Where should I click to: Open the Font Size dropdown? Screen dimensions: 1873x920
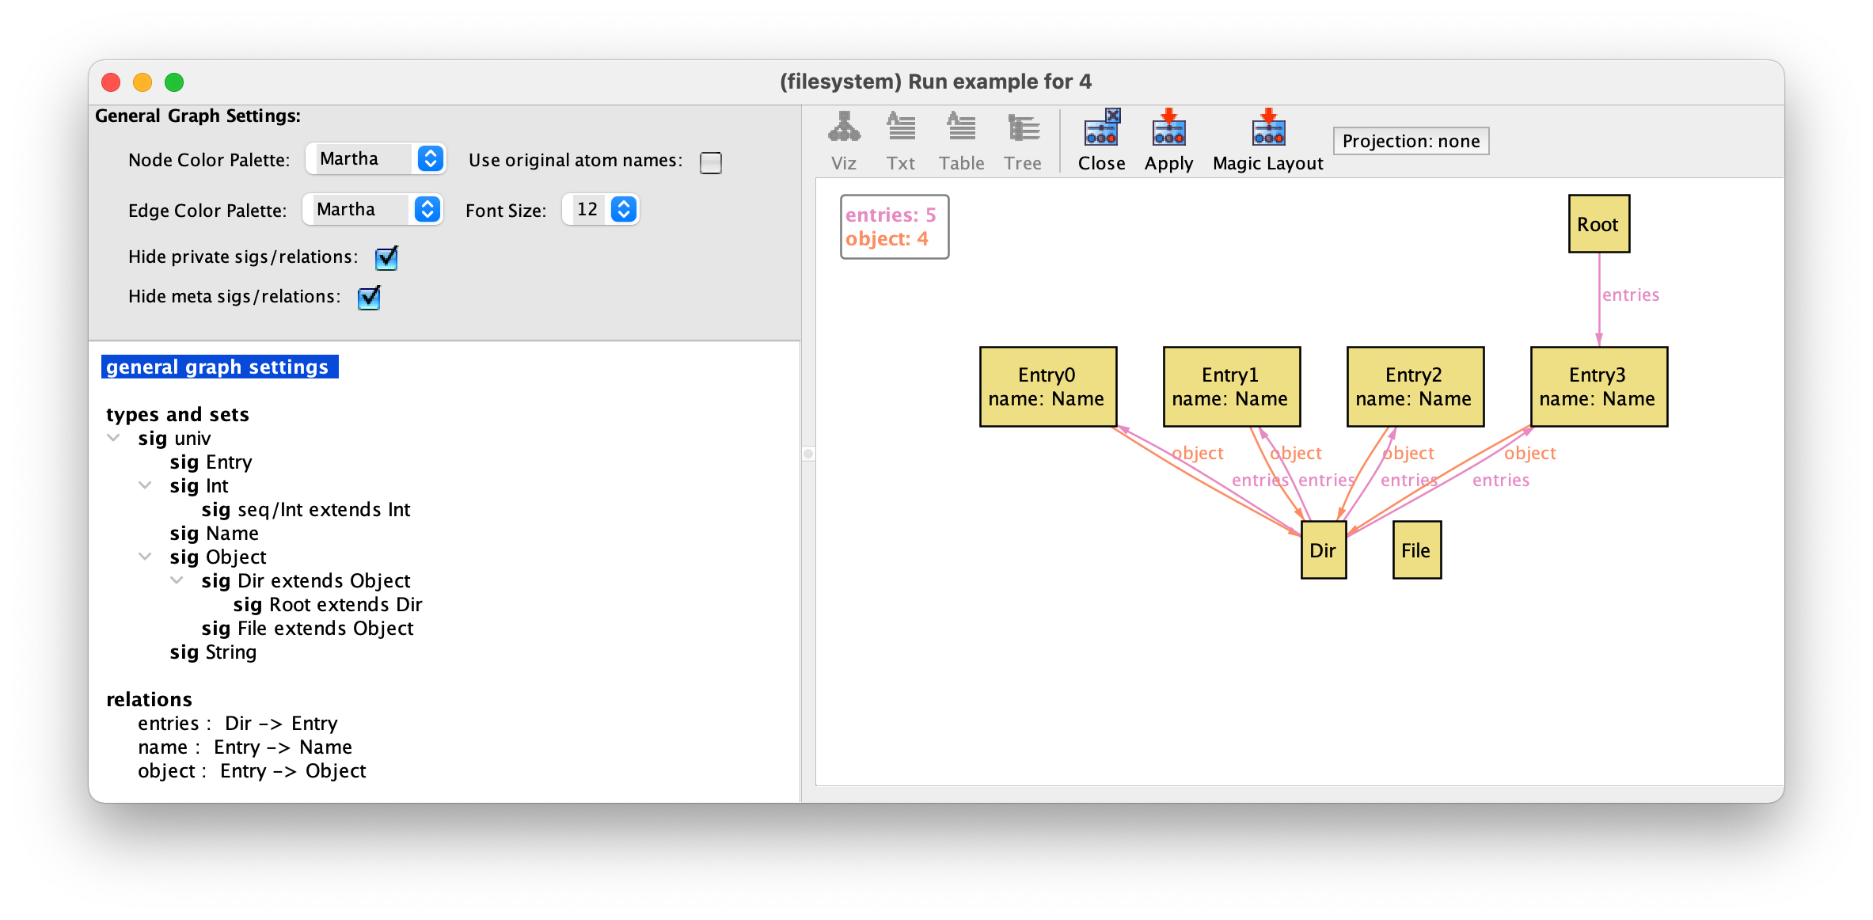600,210
